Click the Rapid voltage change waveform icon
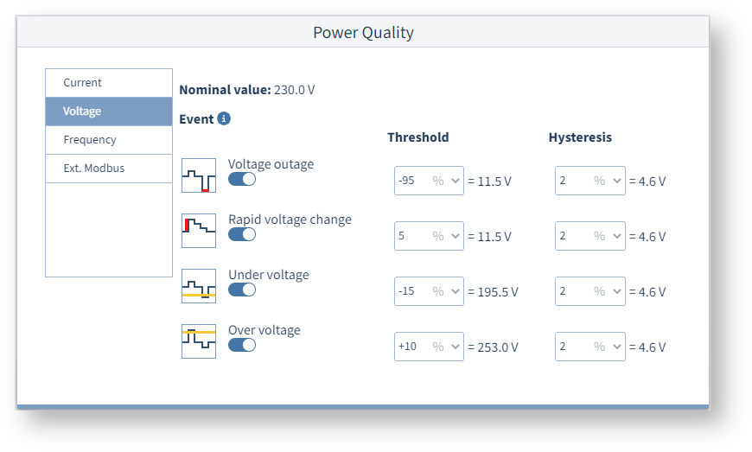The image size is (752, 452). [198, 231]
